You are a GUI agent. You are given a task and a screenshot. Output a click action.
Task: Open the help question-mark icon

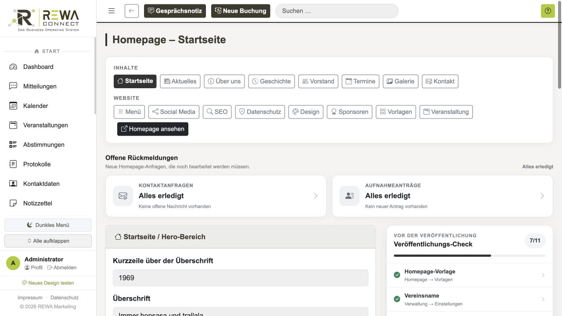coord(548,11)
